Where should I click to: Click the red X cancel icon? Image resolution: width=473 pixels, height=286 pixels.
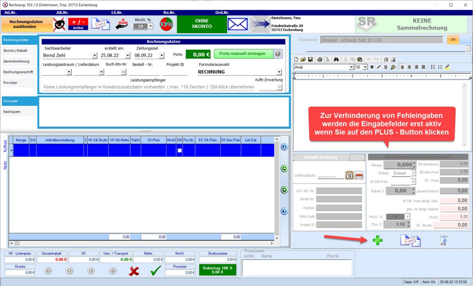pyautogui.click(x=134, y=270)
